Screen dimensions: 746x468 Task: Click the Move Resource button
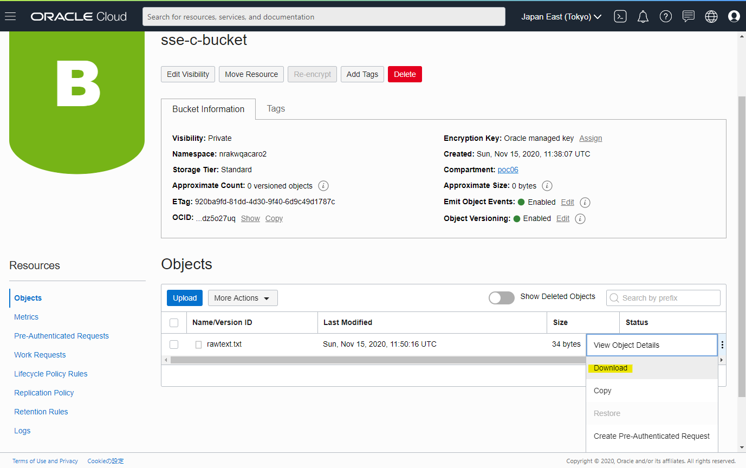251,74
